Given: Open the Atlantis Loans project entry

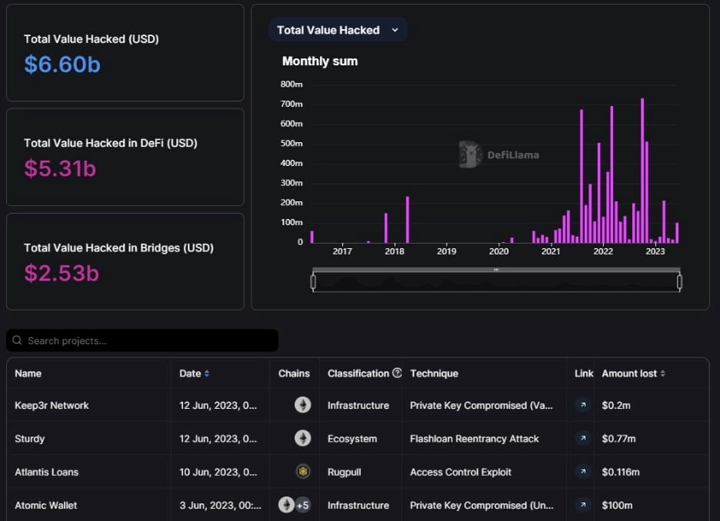Looking at the screenshot, I should [x=45, y=472].
